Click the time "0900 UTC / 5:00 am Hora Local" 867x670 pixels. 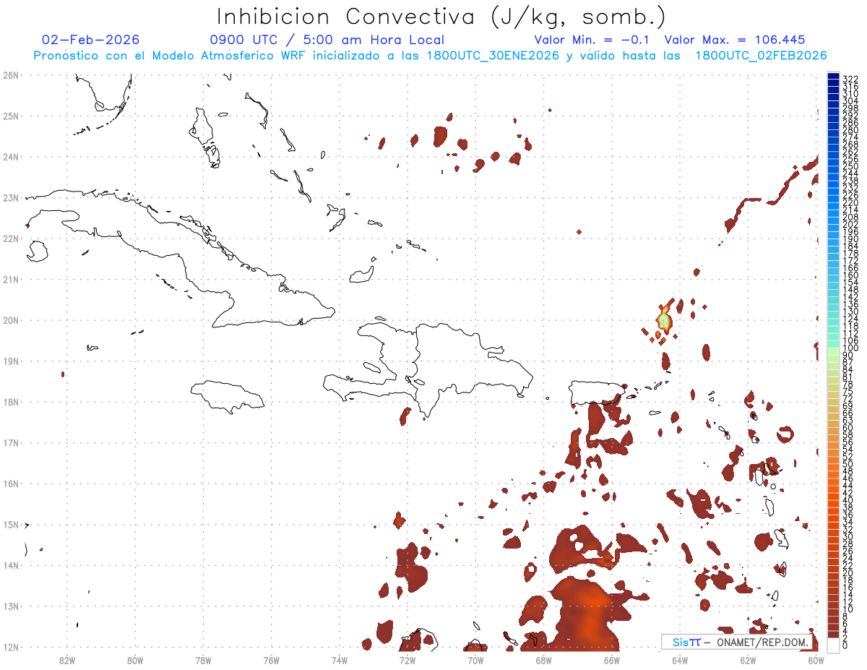tap(327, 40)
